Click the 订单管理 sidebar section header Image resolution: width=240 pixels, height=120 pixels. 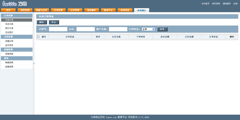point(17,16)
